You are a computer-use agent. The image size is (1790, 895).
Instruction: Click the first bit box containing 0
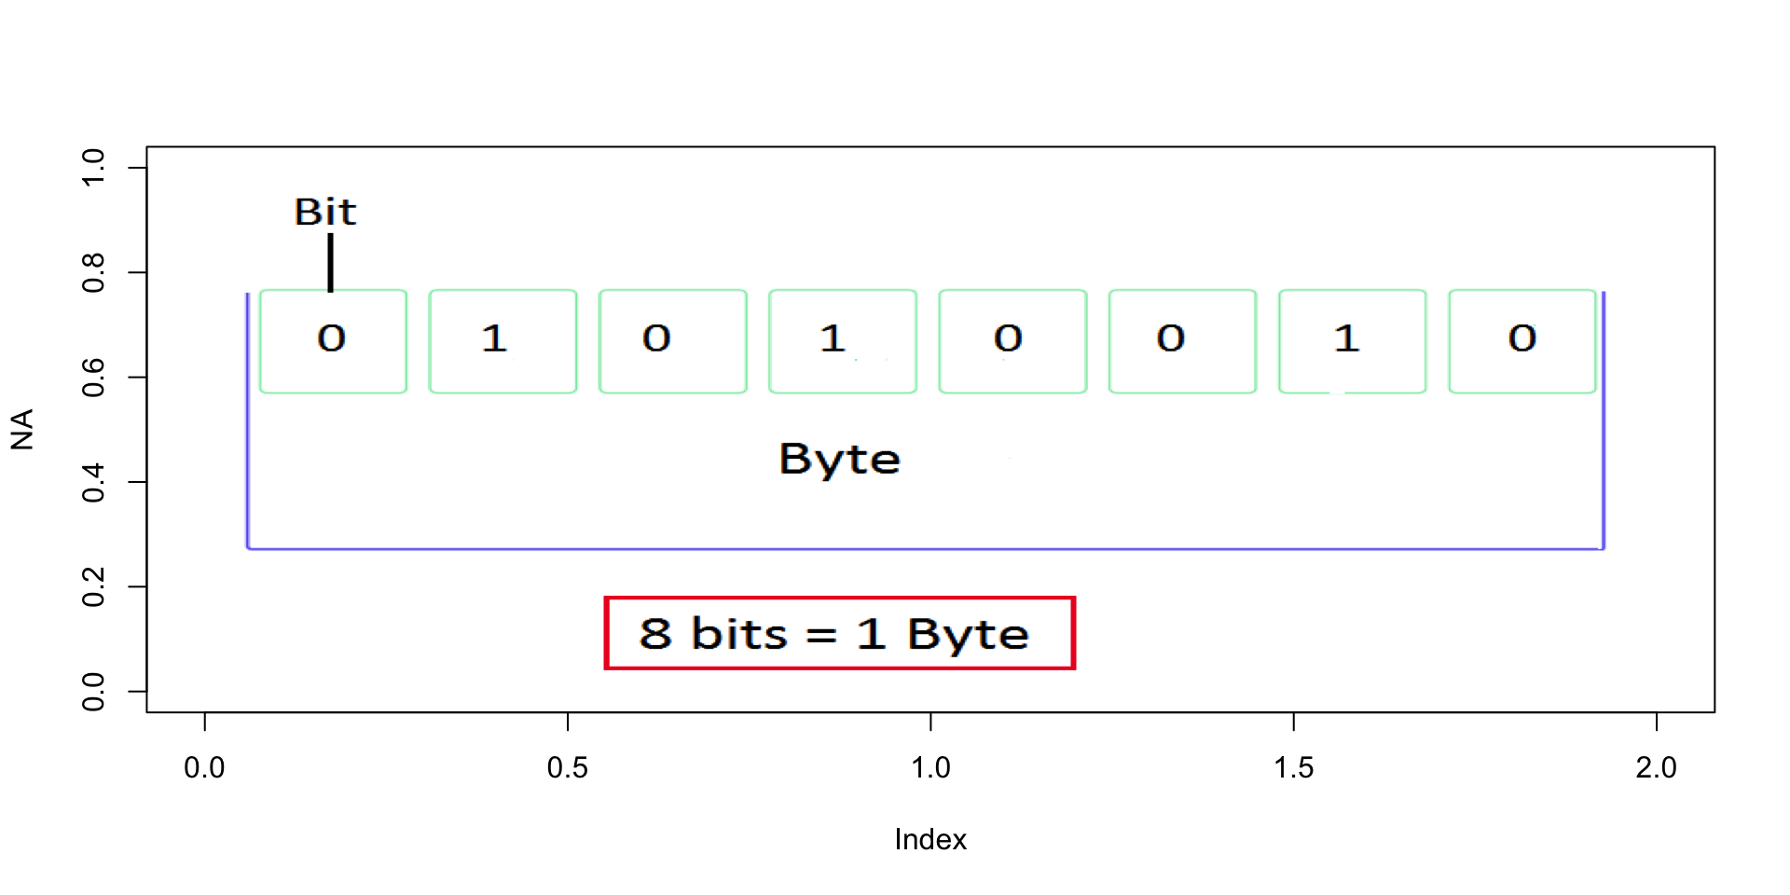point(333,341)
